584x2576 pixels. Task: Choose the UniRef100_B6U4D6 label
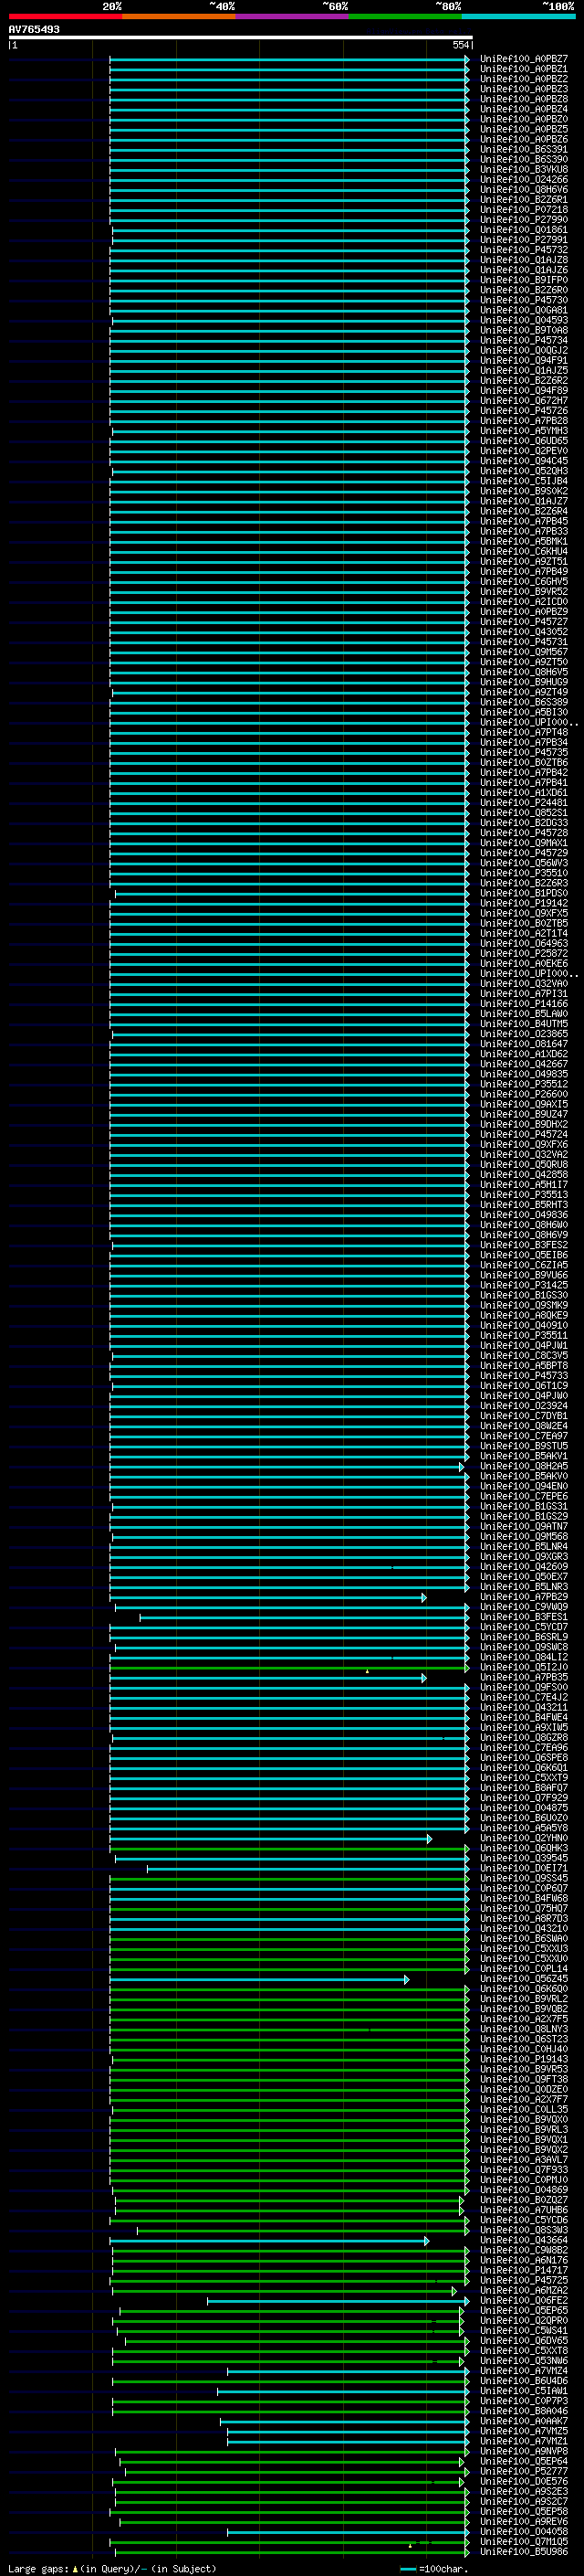[x=524, y=2380]
